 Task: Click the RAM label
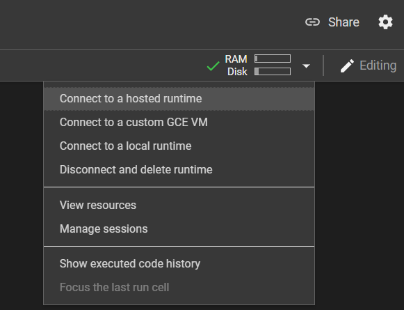click(236, 59)
